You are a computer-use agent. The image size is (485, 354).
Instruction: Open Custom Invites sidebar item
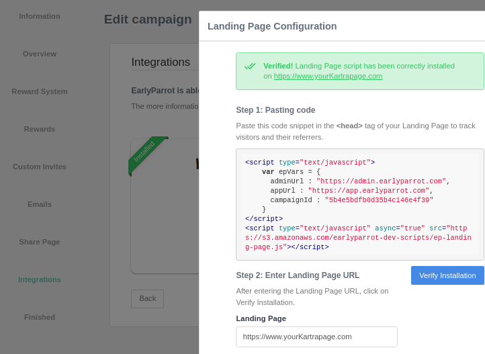pos(39,167)
